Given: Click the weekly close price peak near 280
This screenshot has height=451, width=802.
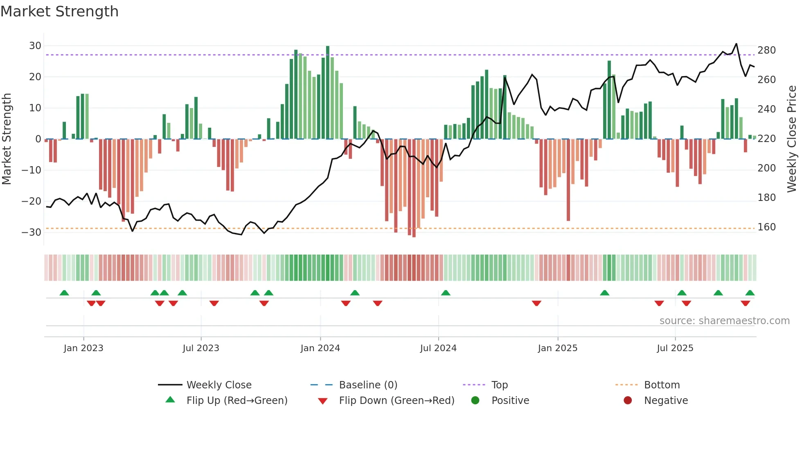Looking at the screenshot, I should click(736, 44).
